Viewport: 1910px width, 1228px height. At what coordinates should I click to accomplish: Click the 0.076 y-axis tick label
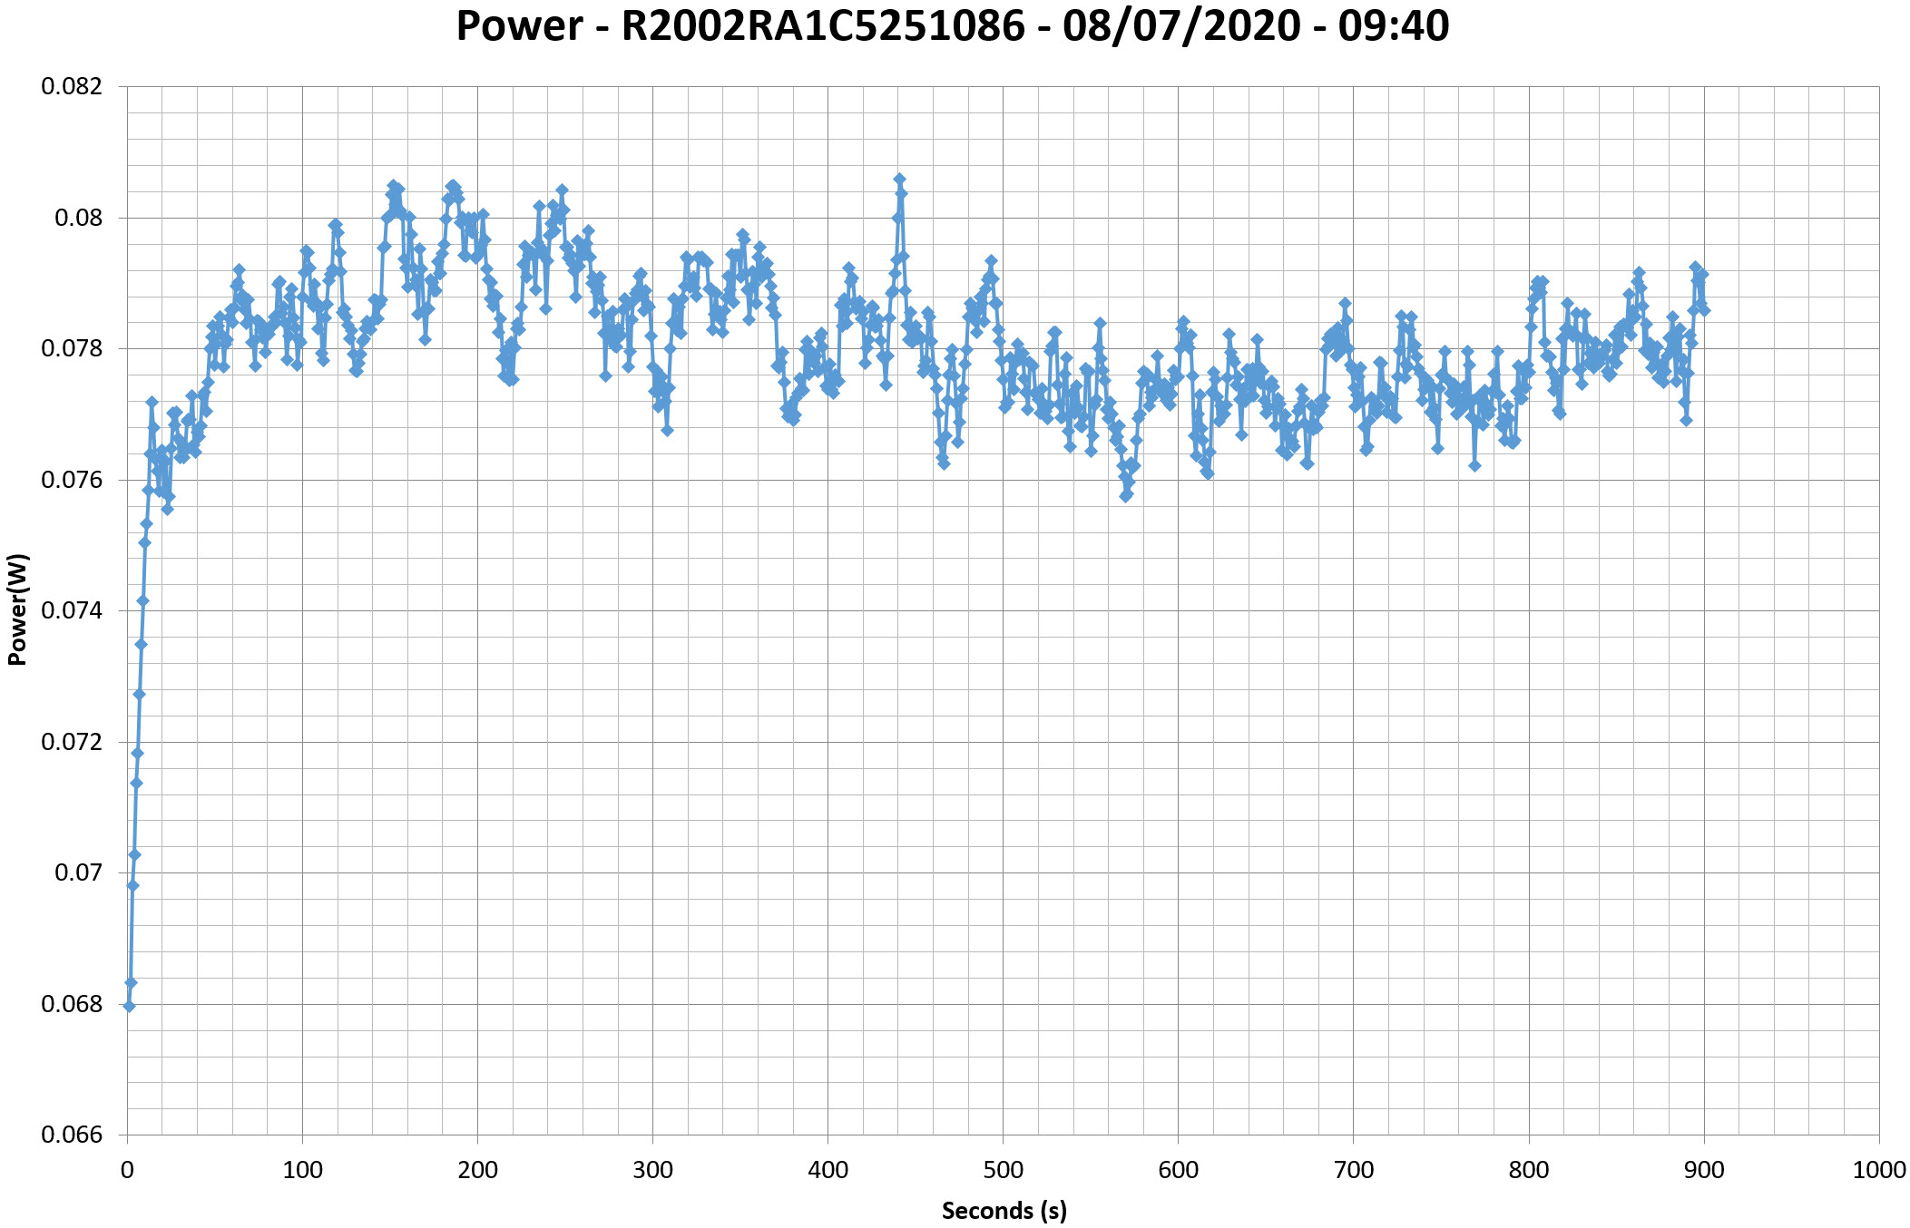[72, 480]
